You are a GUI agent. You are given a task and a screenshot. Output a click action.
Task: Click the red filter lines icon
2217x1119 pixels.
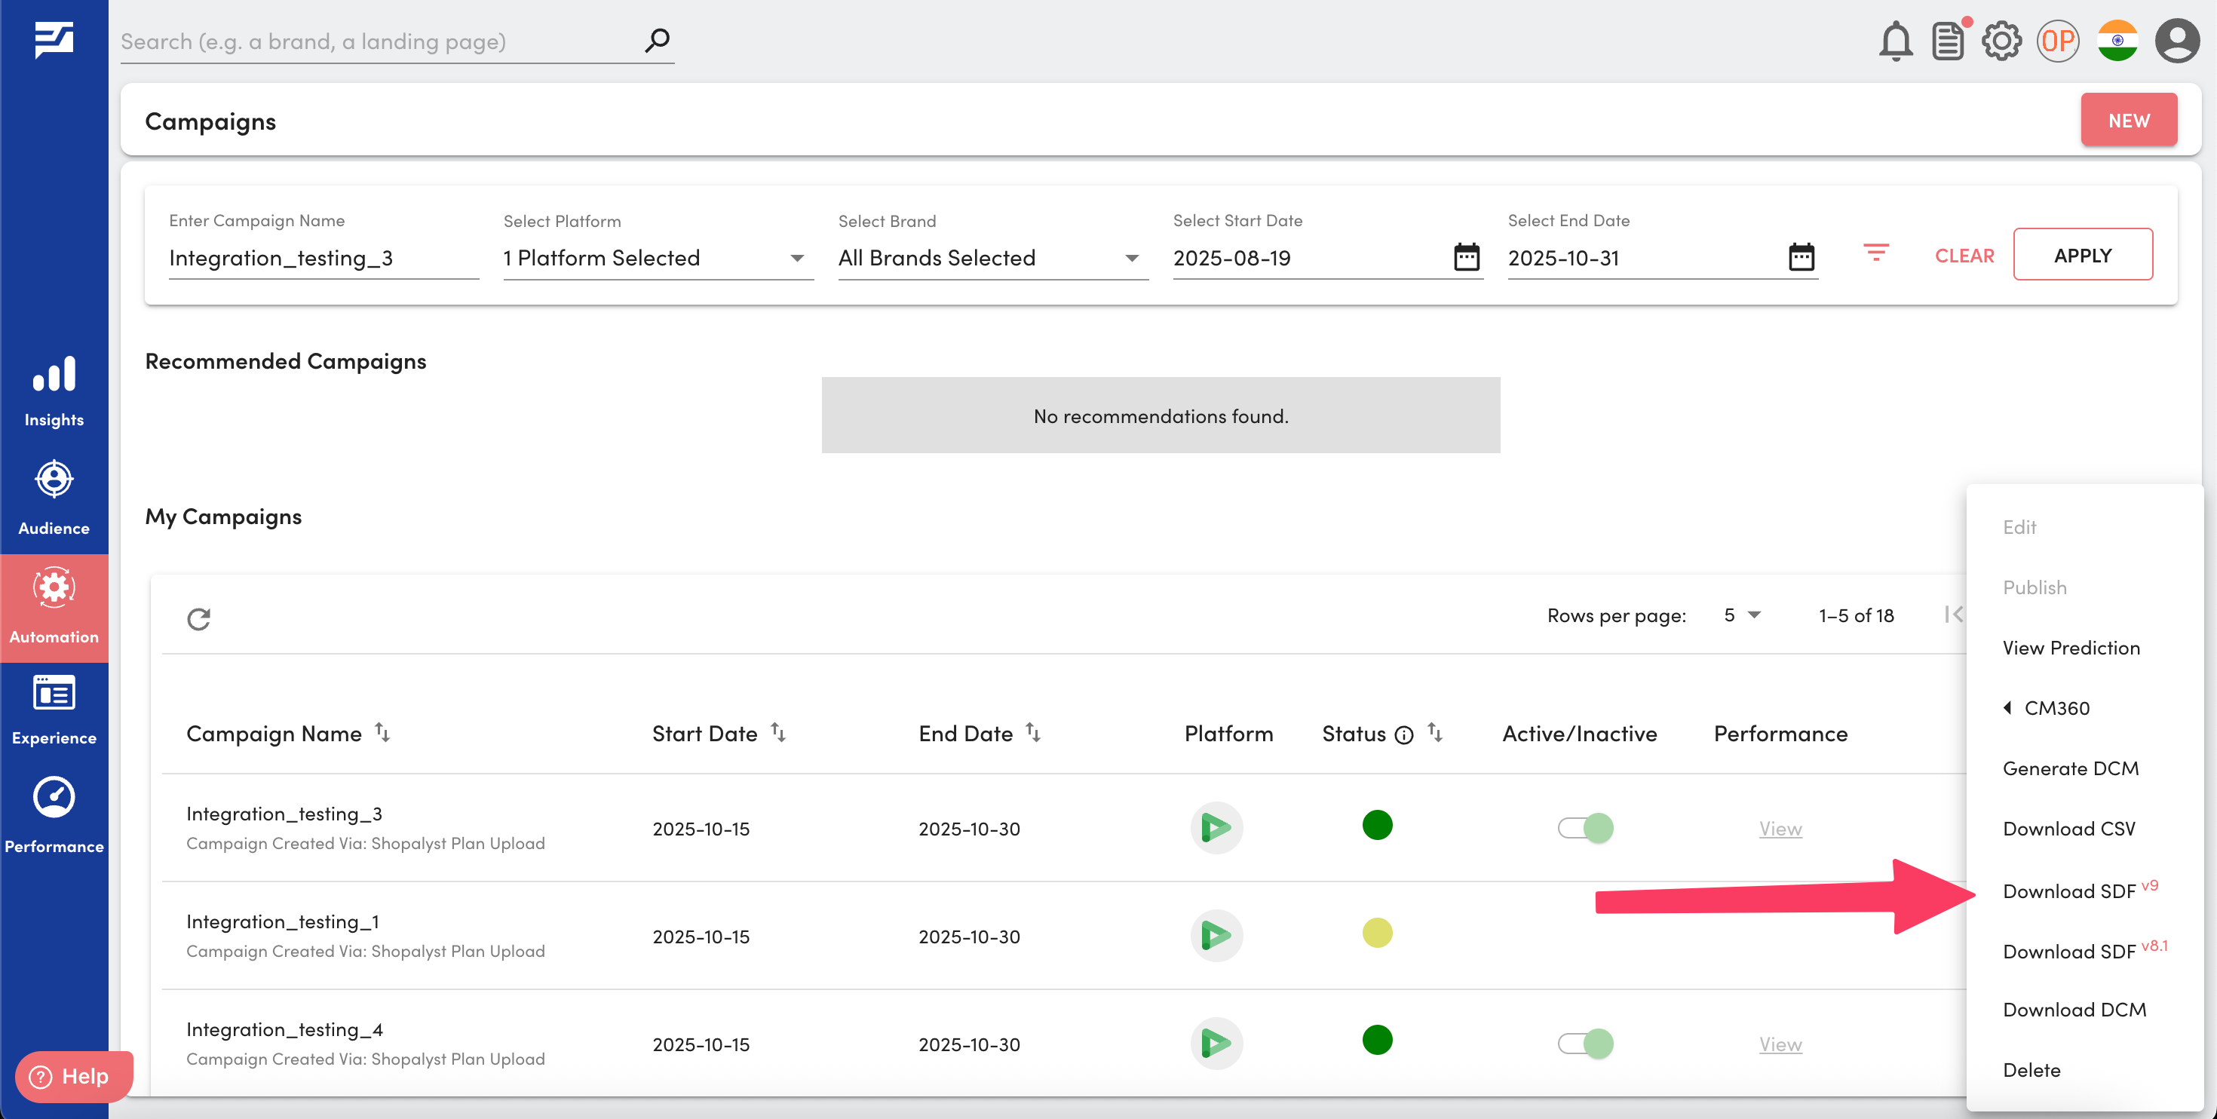[x=1875, y=253]
